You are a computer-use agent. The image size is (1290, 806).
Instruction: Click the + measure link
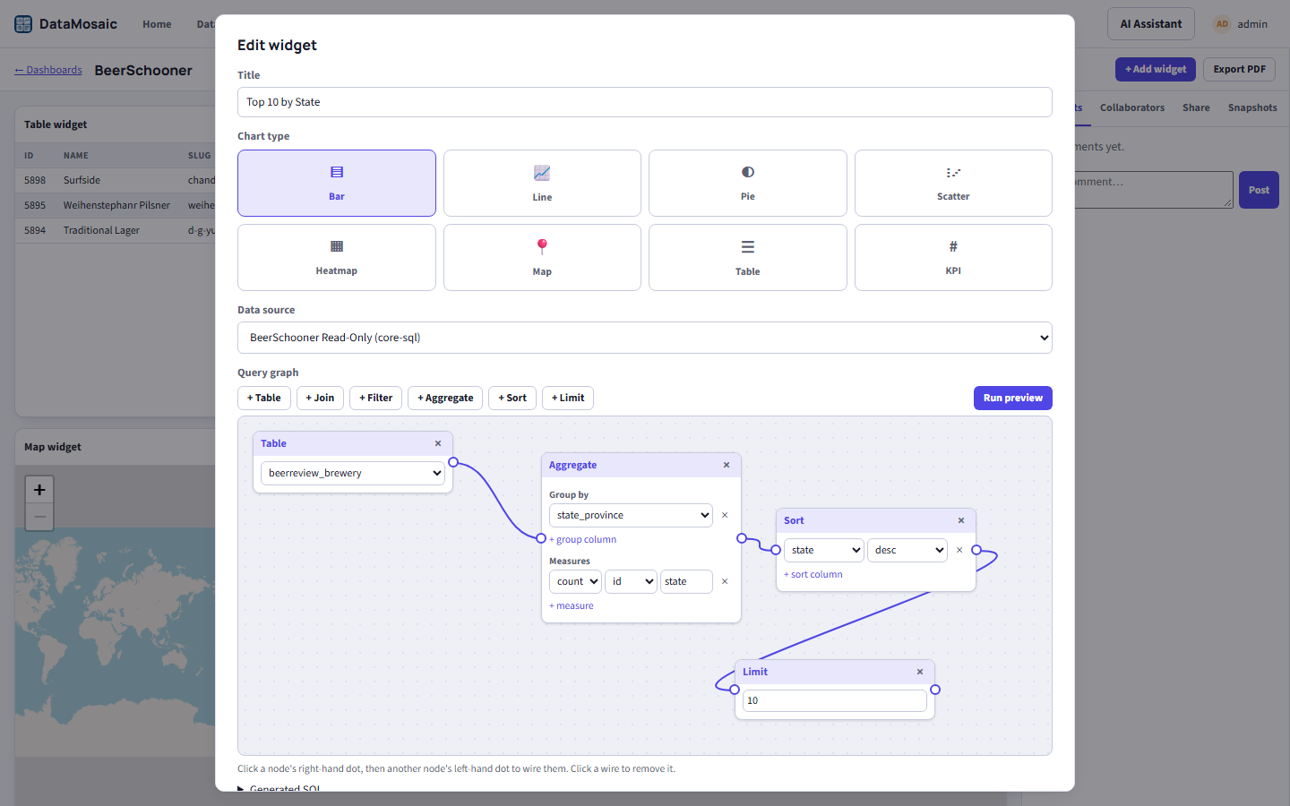coord(572,605)
